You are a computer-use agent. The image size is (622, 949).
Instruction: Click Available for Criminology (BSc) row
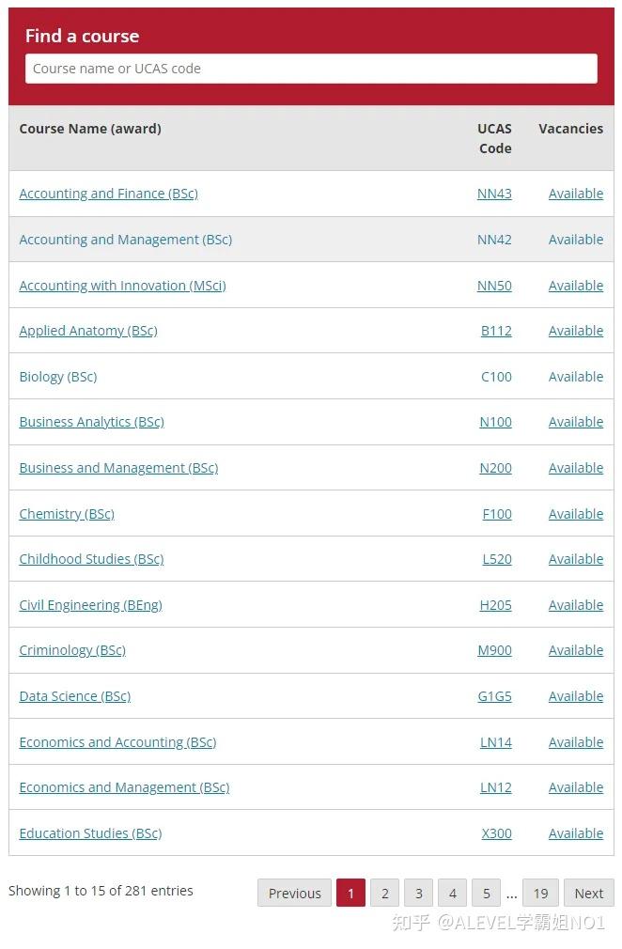[x=576, y=650]
